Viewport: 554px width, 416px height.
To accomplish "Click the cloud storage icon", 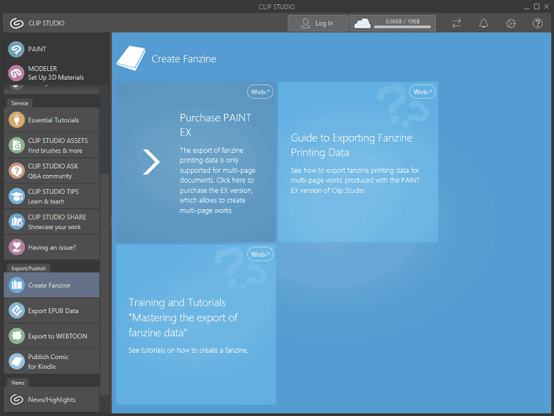I will [x=362, y=23].
